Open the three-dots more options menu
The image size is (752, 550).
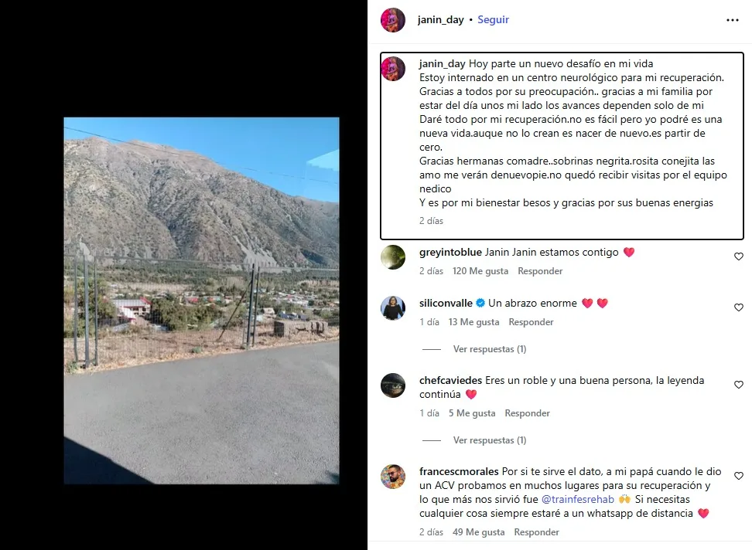click(x=733, y=20)
